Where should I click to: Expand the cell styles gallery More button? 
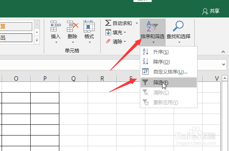[x=37, y=40]
